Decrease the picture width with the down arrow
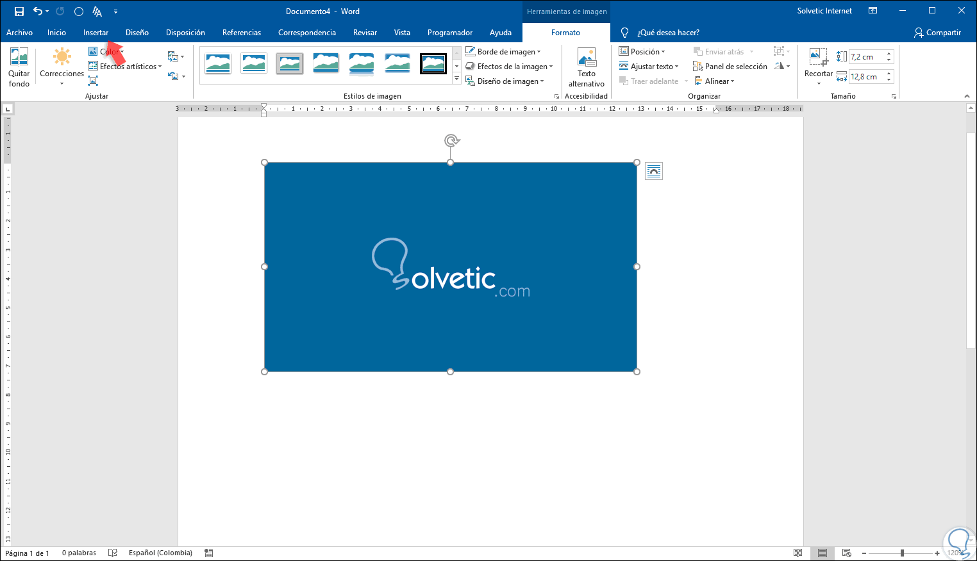The height and width of the screenshot is (561, 977). click(889, 80)
